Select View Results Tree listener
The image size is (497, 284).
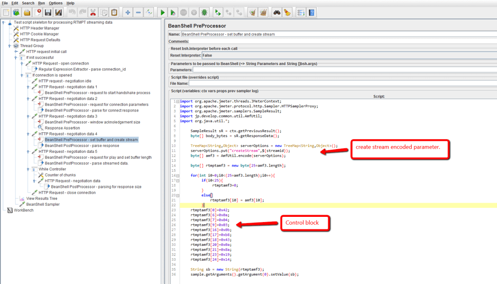point(42,199)
